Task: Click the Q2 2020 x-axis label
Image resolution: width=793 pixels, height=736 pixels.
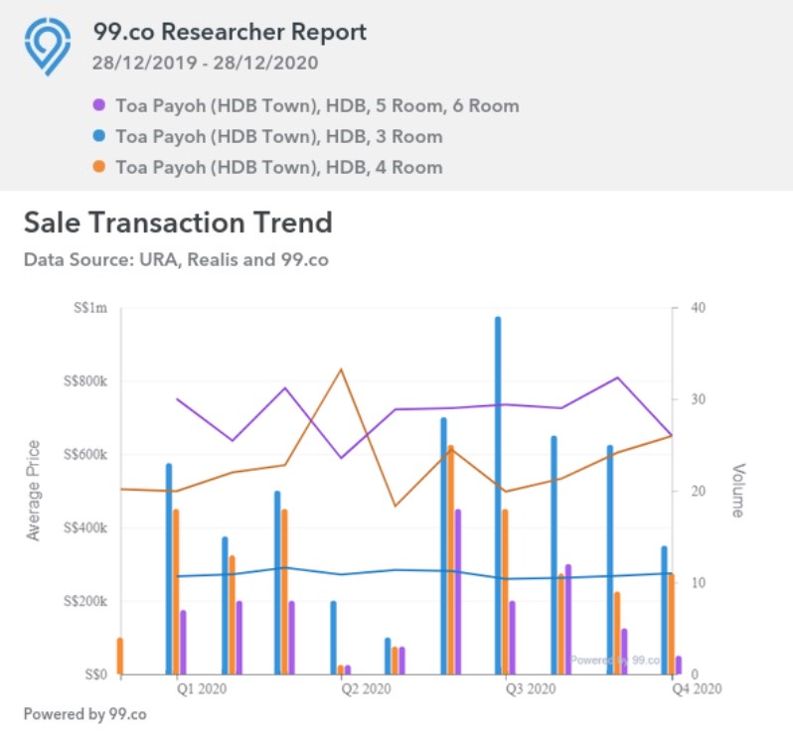Action: (365, 687)
